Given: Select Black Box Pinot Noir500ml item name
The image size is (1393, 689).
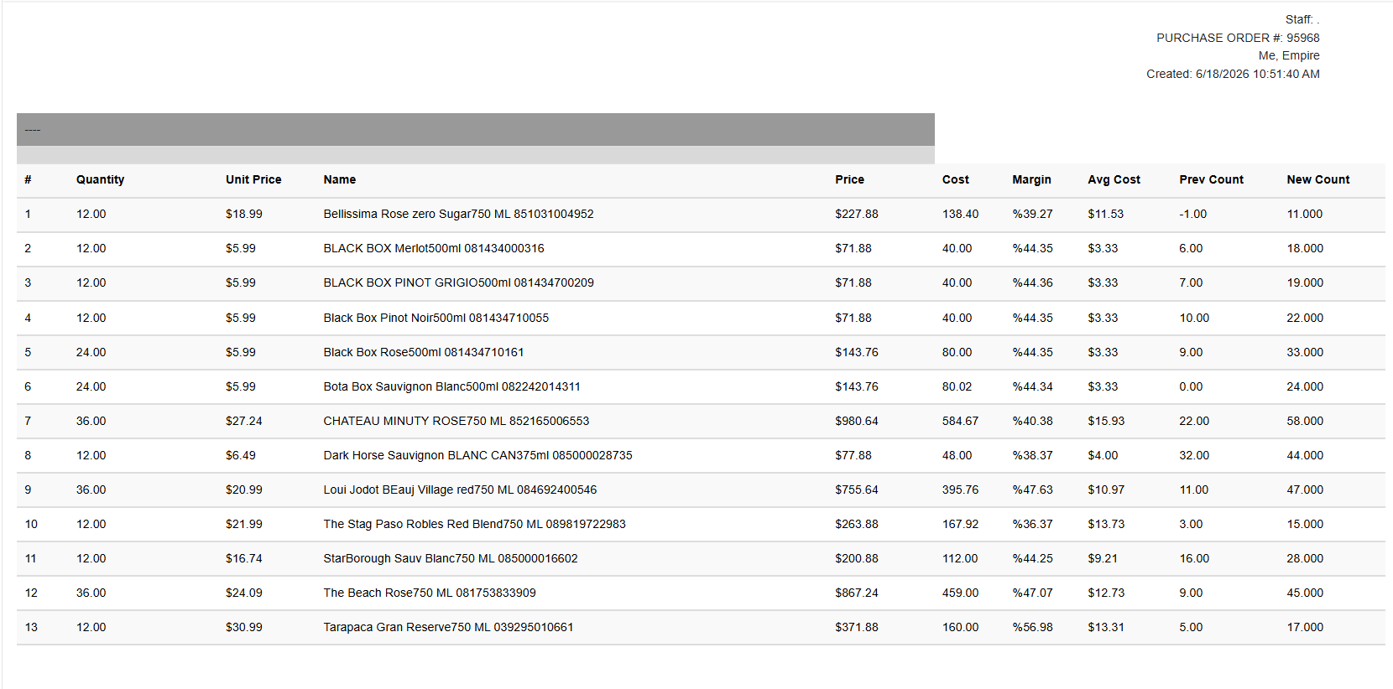Looking at the screenshot, I should tap(436, 318).
